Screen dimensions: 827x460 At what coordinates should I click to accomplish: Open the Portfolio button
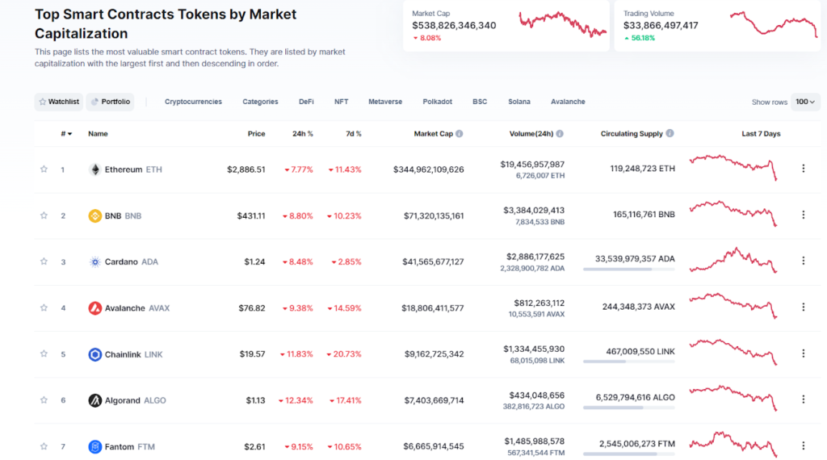pyautogui.click(x=110, y=102)
